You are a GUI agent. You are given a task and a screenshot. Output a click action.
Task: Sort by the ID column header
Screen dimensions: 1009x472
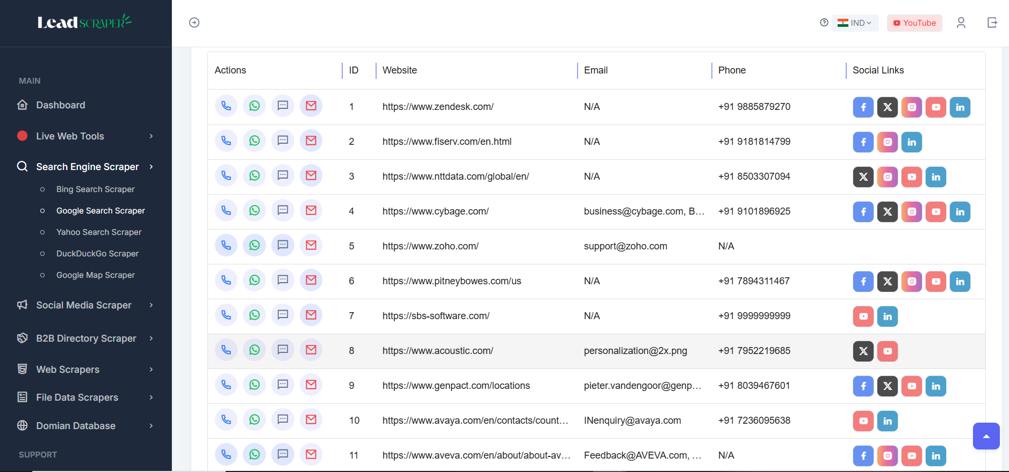[354, 70]
